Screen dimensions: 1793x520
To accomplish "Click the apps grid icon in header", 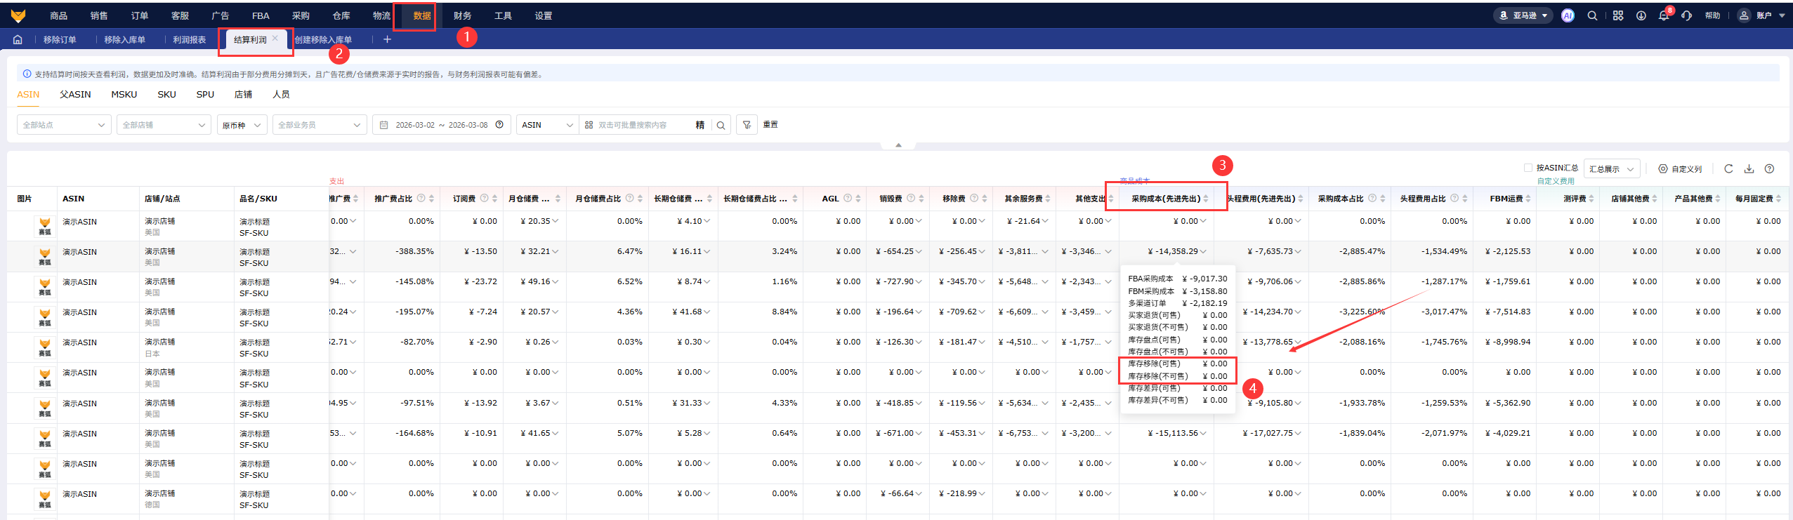I will click(x=1618, y=15).
